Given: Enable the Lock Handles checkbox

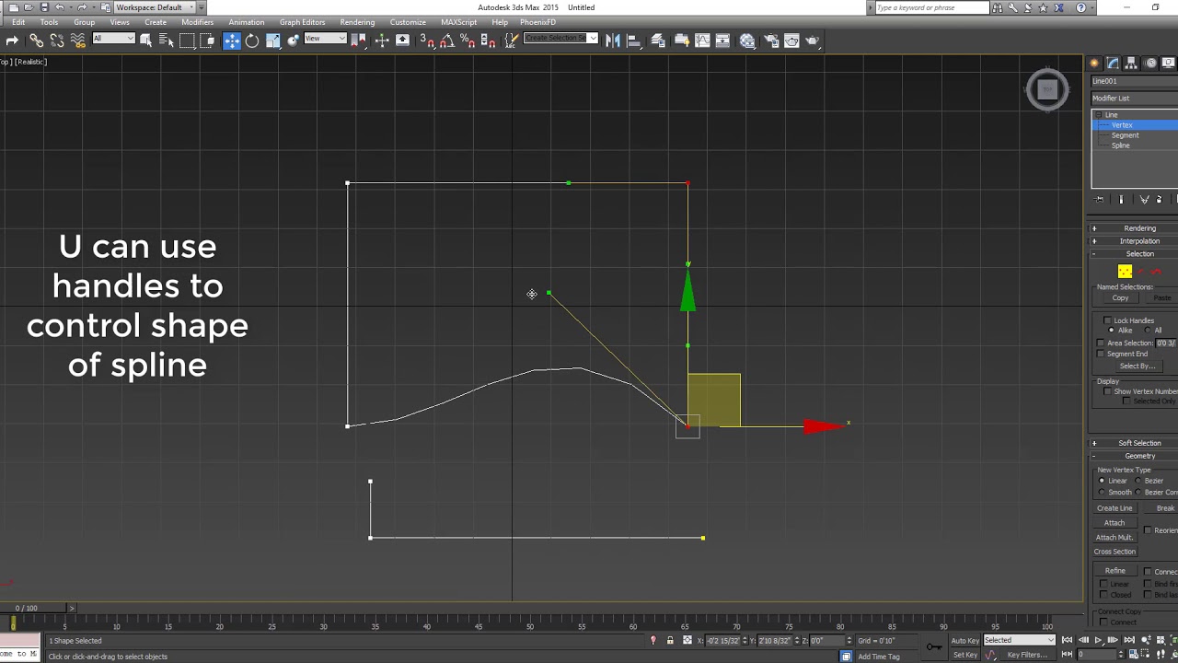Looking at the screenshot, I should [1107, 320].
